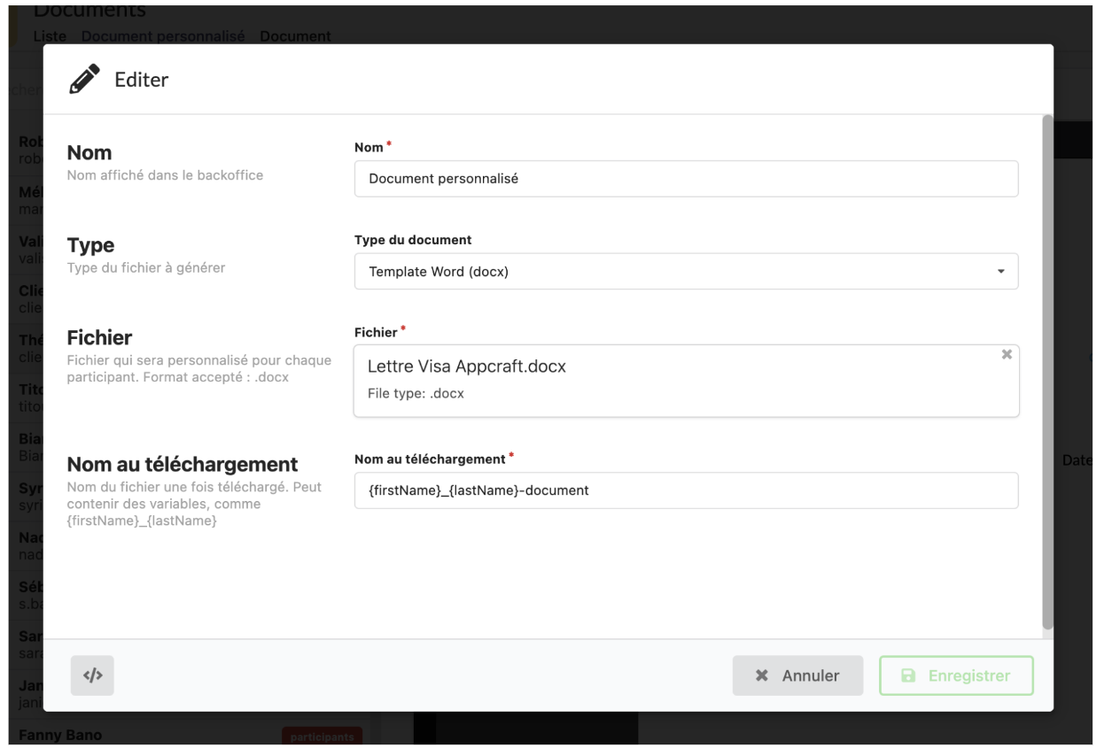Image resolution: width=1104 pixels, height=756 pixels.
Task: Click the Editer dialog title
Action: click(142, 80)
